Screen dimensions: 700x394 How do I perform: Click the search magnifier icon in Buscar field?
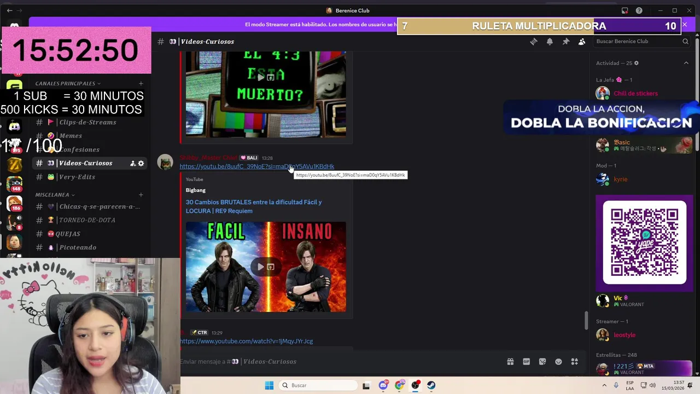pyautogui.click(x=685, y=42)
